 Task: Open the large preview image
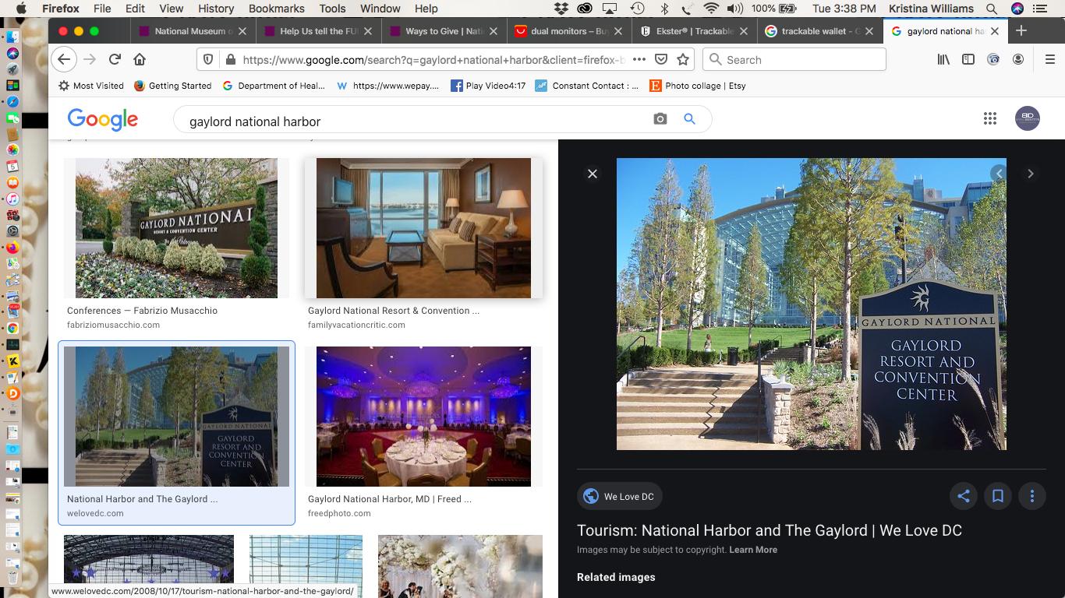pos(812,304)
